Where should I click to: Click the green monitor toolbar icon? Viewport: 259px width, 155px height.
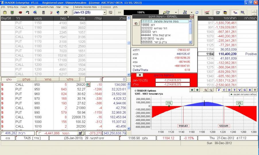[12, 13]
